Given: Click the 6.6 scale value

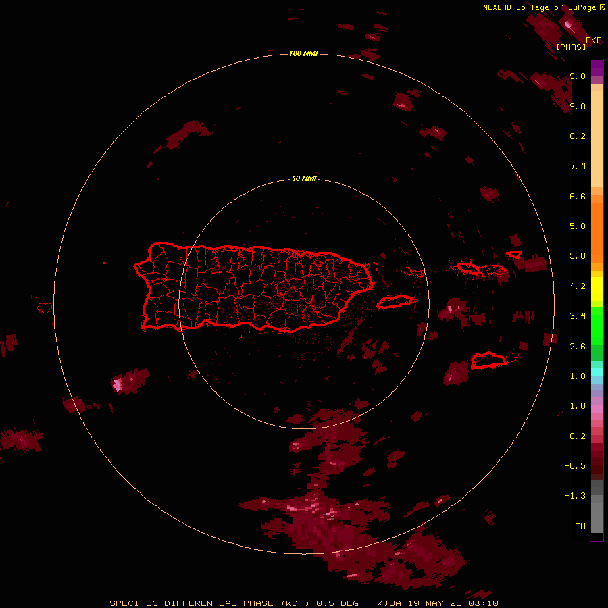Looking at the screenshot, I should click(x=578, y=196).
